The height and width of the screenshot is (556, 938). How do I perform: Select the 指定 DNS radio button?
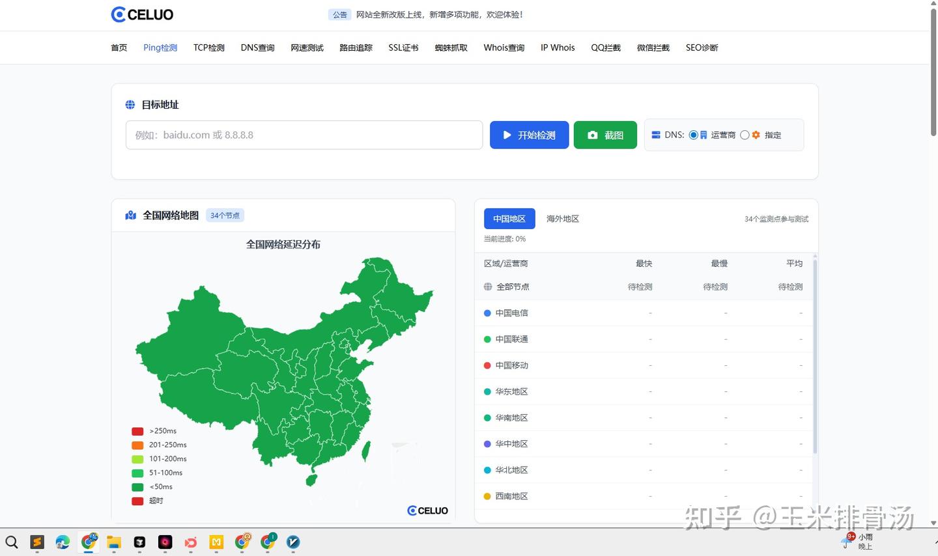click(x=745, y=135)
